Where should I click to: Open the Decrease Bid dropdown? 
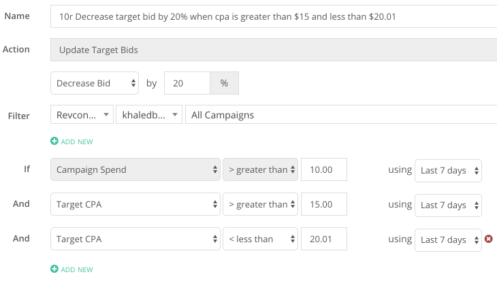coord(95,83)
